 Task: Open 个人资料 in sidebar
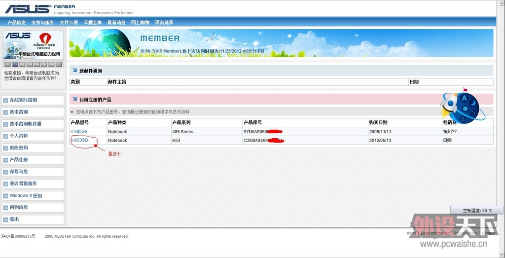tap(33, 136)
